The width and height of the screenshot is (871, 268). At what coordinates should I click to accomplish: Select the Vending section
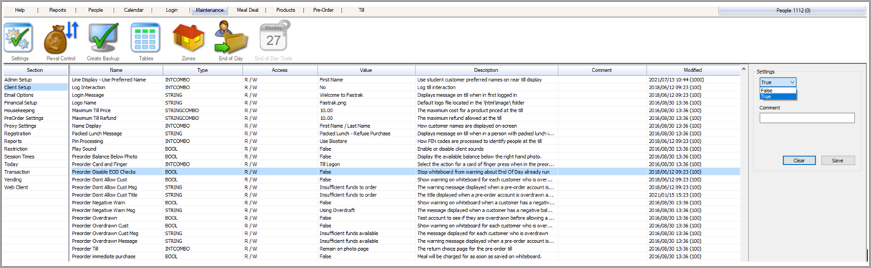35,179
